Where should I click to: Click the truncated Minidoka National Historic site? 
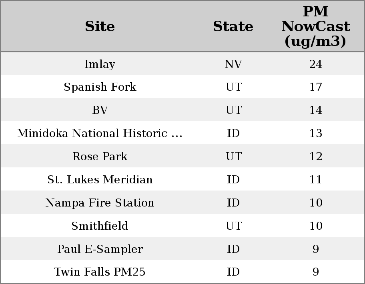pos(100,133)
